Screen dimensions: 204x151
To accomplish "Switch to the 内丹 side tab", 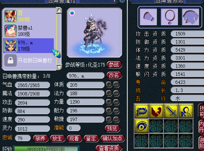I will pos(201,127).
